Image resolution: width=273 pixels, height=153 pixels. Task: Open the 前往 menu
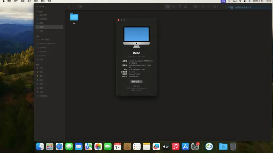36,1
